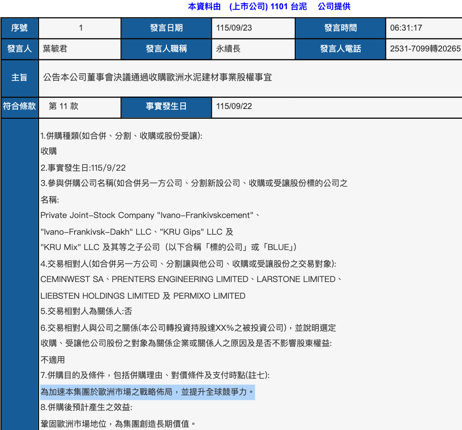This screenshot has width=462, height=430.
Task: Click the subject text '公告本公司董事會決議通過收購歐洲水泥建材事業股權事宜'
Action: [x=158, y=77]
